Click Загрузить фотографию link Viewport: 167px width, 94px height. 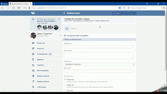pos(77,36)
